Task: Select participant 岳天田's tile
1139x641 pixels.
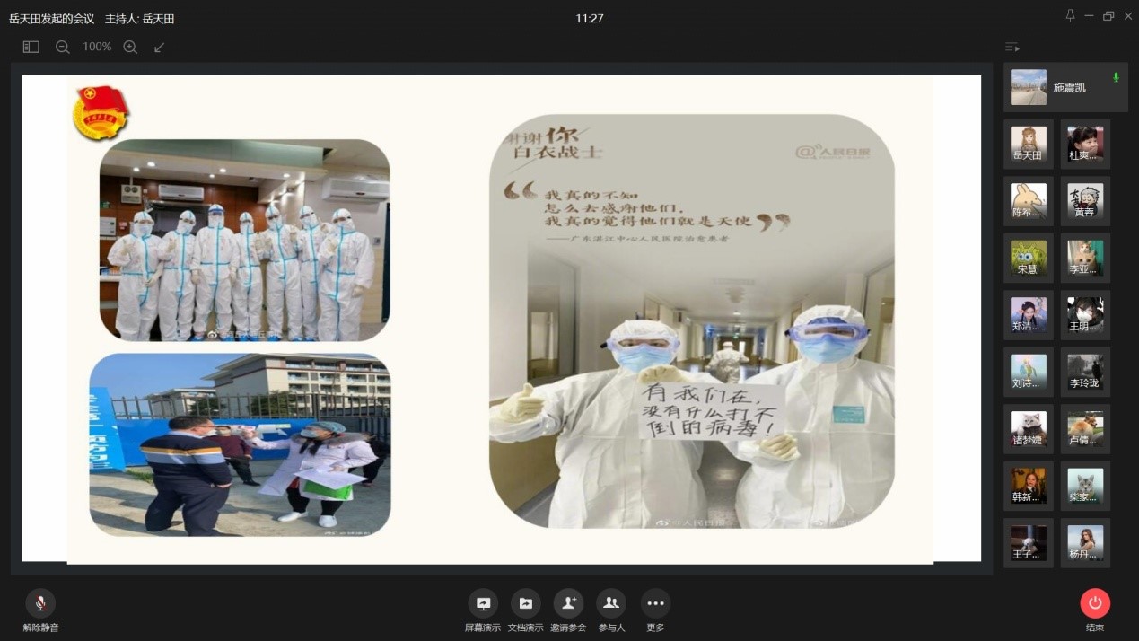Action: tap(1029, 144)
